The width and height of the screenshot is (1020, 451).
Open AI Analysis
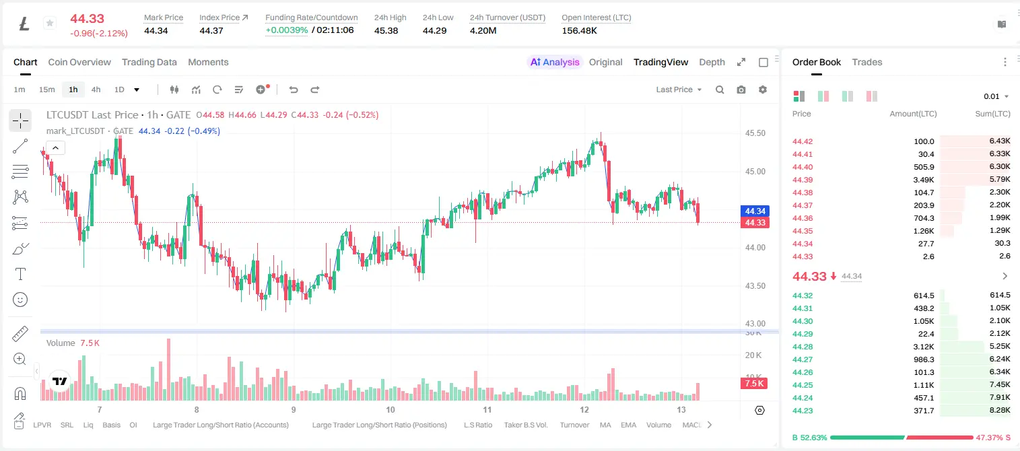click(554, 62)
